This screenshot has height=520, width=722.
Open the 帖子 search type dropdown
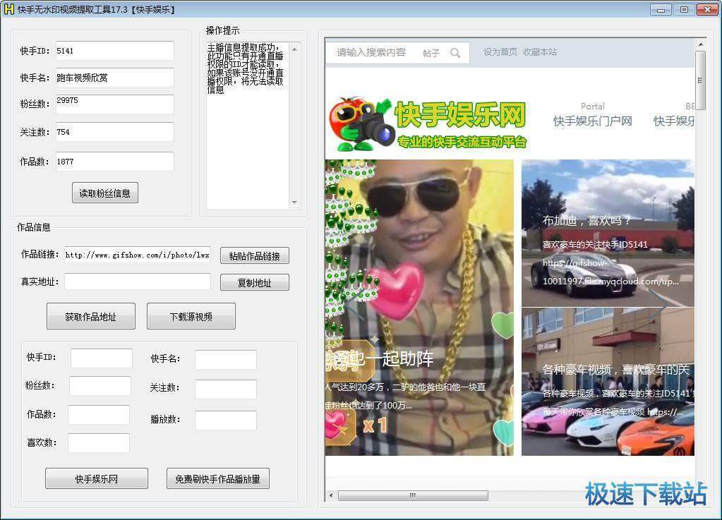431,53
